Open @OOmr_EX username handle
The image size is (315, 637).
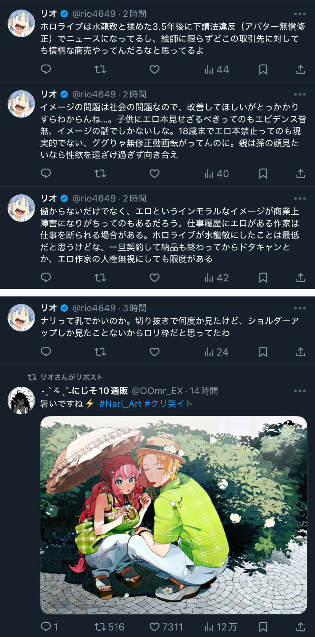click(157, 391)
